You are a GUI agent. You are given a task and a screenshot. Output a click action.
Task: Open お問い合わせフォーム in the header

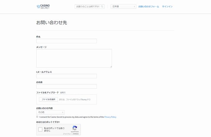coord(149,7)
